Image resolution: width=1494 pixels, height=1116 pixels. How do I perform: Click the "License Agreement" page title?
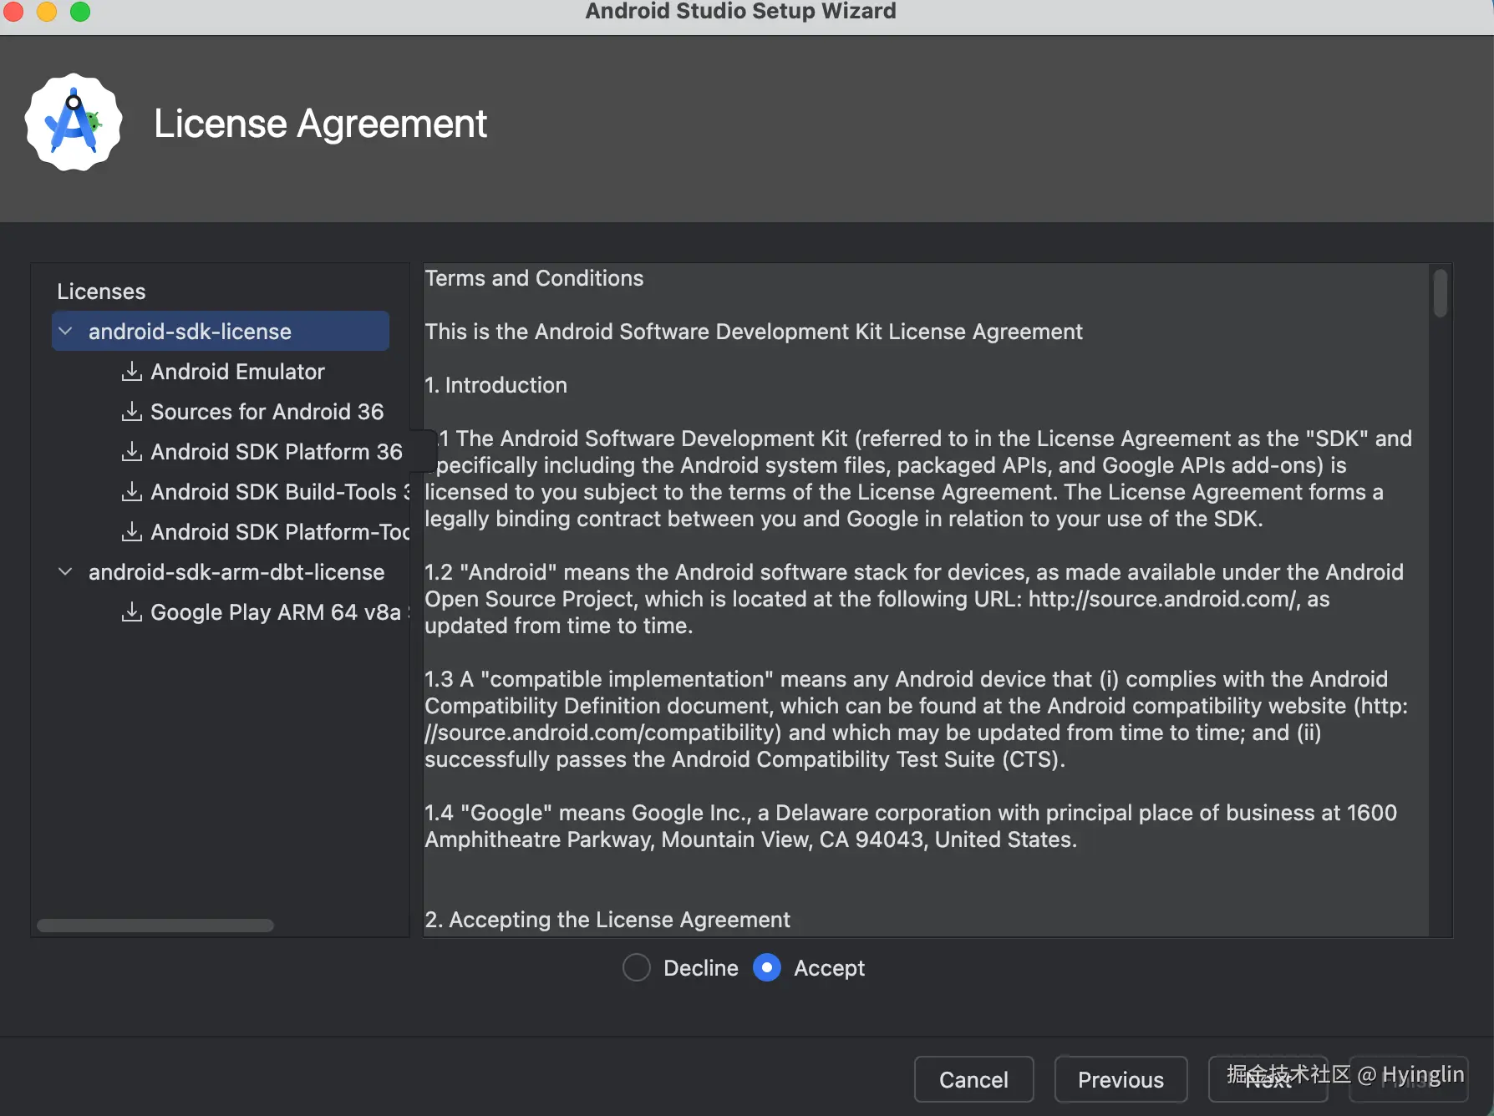320,124
